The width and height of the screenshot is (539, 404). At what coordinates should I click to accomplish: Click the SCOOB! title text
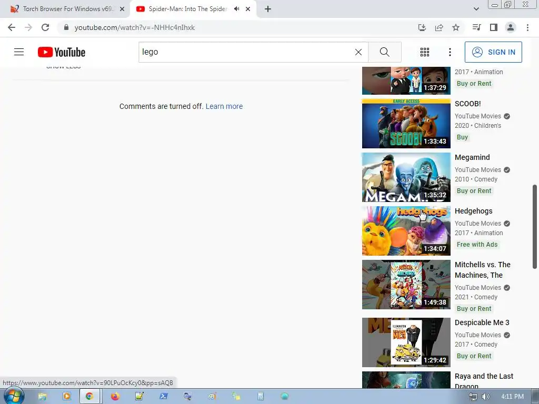click(467, 104)
